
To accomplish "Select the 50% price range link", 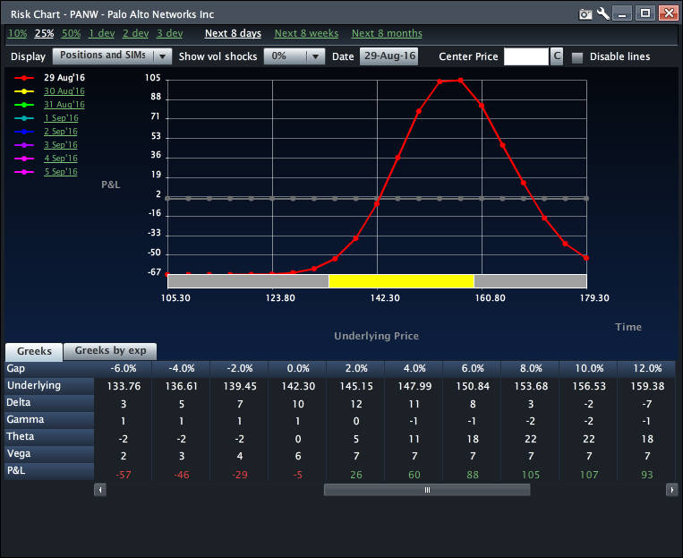I will [x=72, y=33].
